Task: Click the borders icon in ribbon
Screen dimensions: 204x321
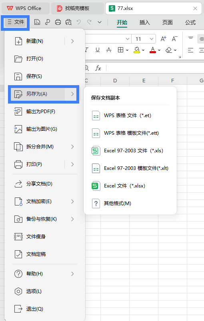Action: [x=121, y=50]
